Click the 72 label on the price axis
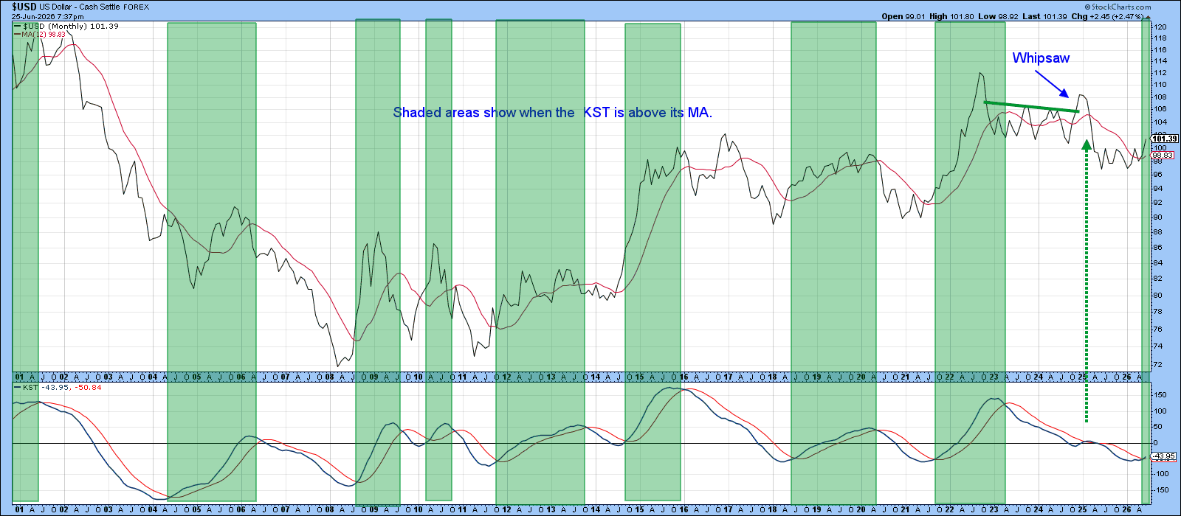This screenshot has height=516, width=1181. (1158, 365)
